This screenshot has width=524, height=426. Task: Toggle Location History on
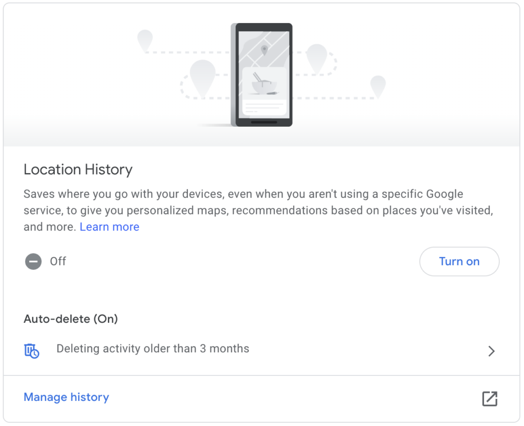(x=459, y=262)
